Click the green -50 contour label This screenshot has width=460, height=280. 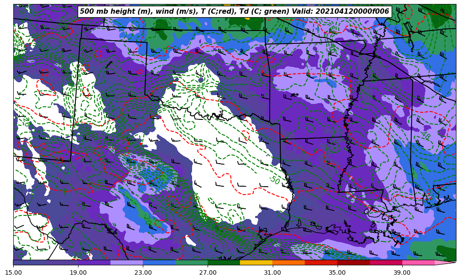[275, 180]
